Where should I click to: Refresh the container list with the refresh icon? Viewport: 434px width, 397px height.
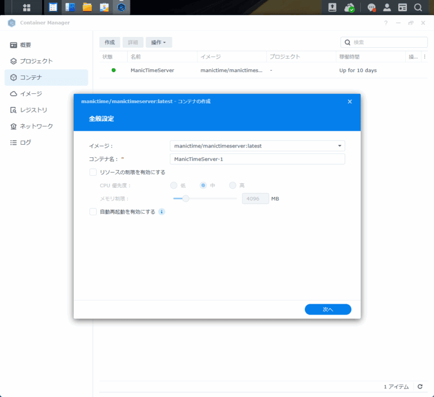tap(419, 386)
